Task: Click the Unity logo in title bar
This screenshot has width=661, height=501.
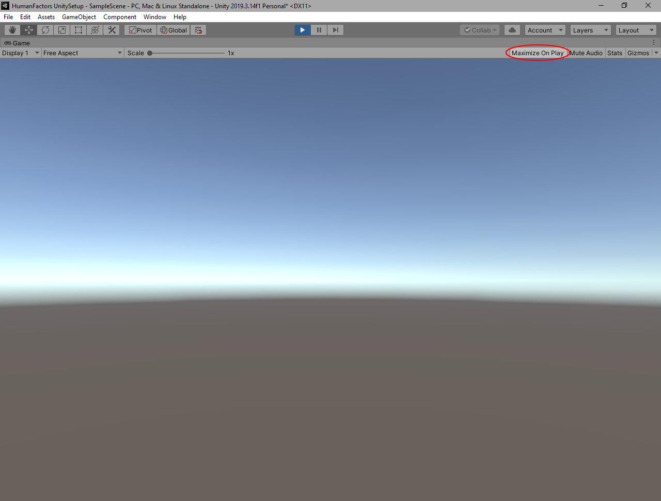Action: coord(5,6)
